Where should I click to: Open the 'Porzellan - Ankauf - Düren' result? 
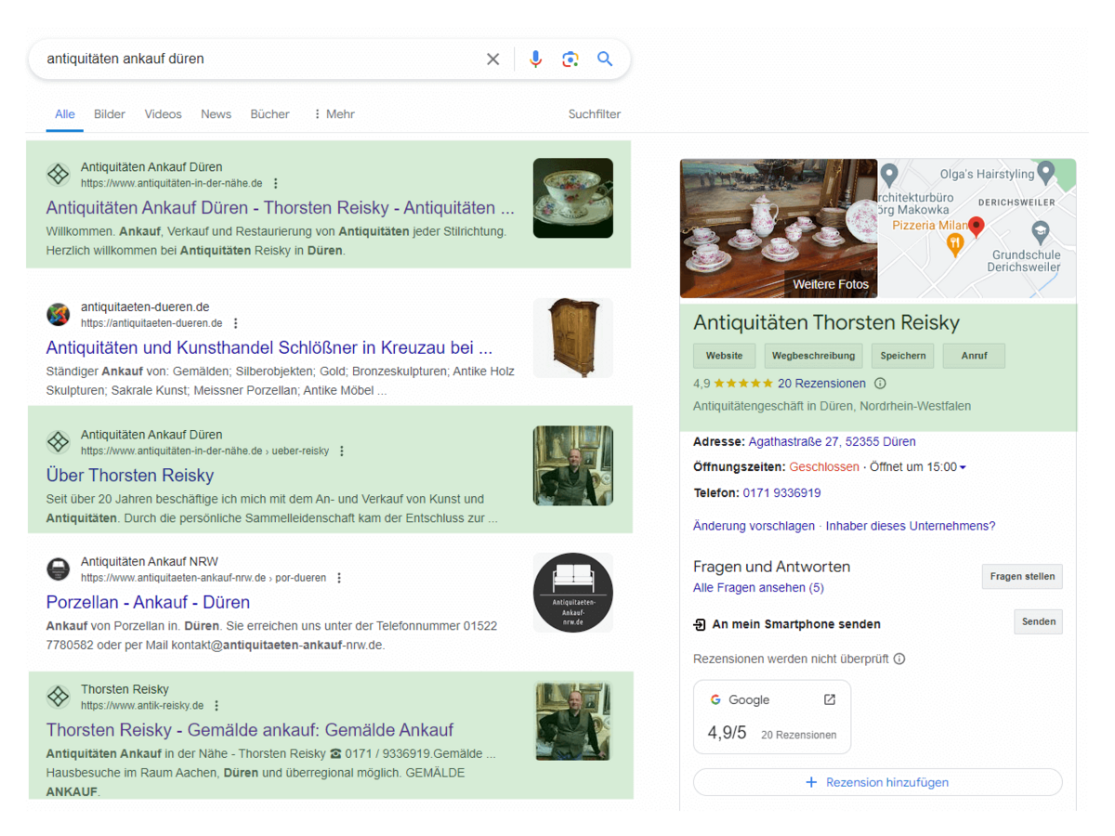[x=148, y=602]
